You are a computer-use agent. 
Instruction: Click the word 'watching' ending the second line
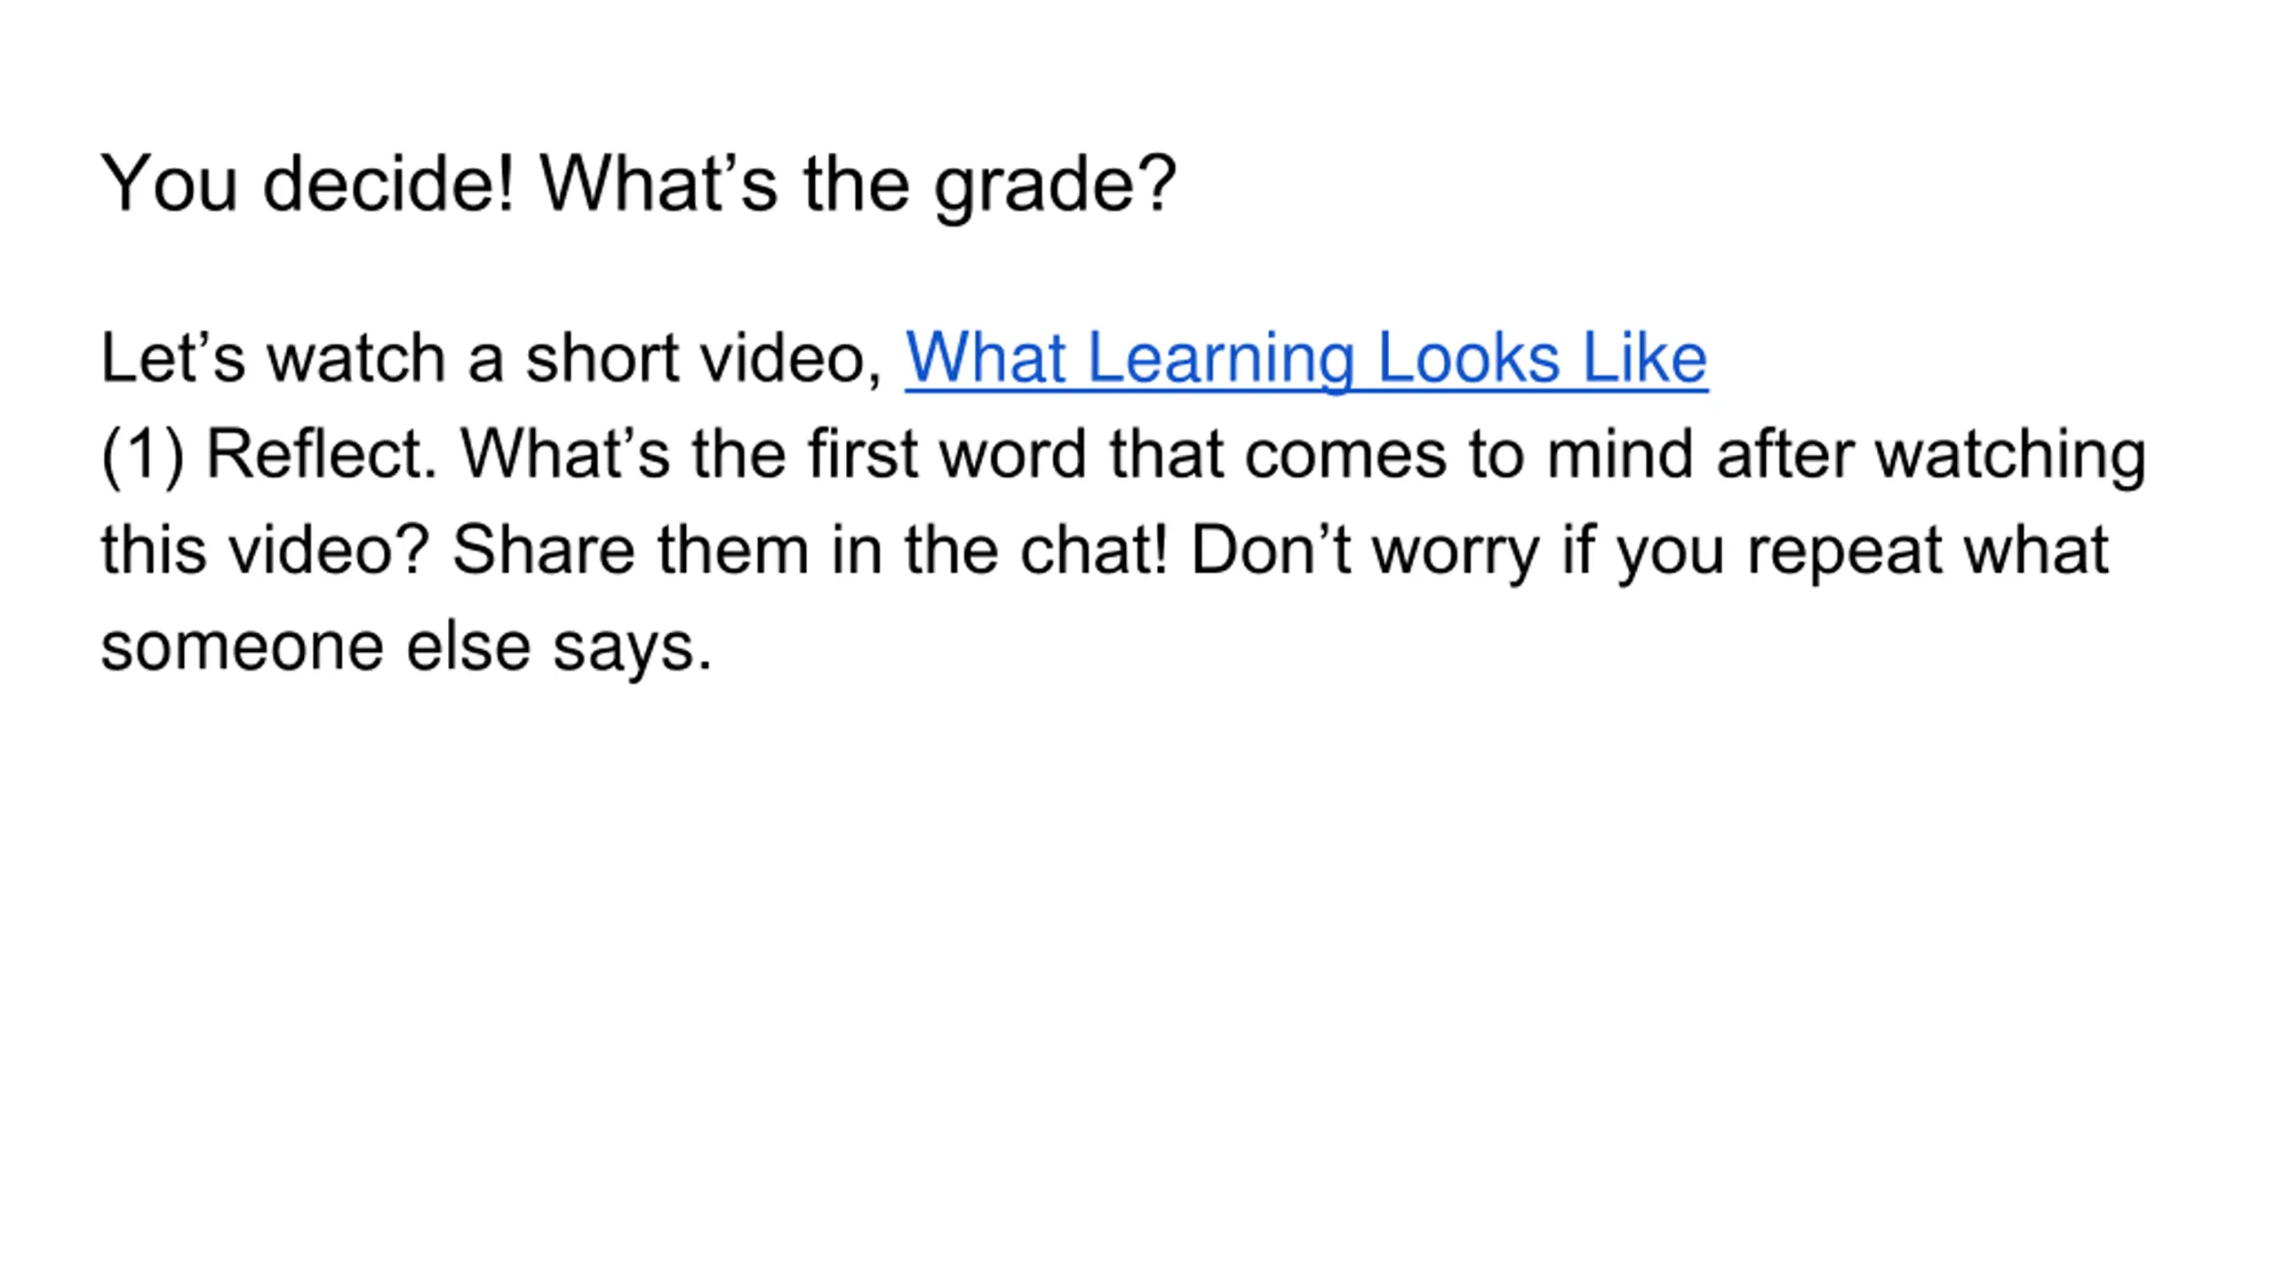pyautogui.click(x=2010, y=455)
